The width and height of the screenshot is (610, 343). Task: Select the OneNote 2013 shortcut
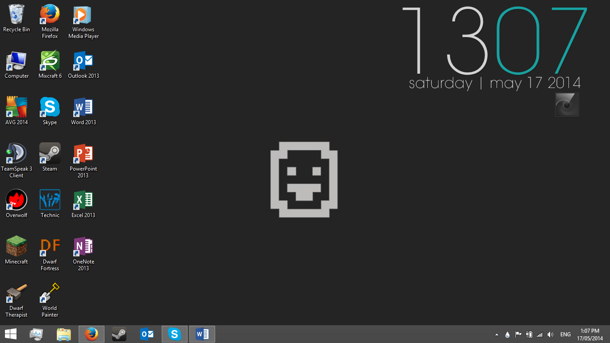coord(84,254)
